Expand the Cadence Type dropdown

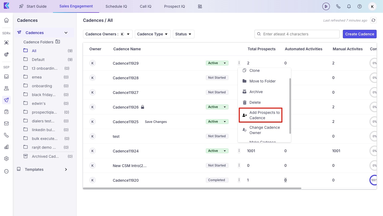pos(152,34)
